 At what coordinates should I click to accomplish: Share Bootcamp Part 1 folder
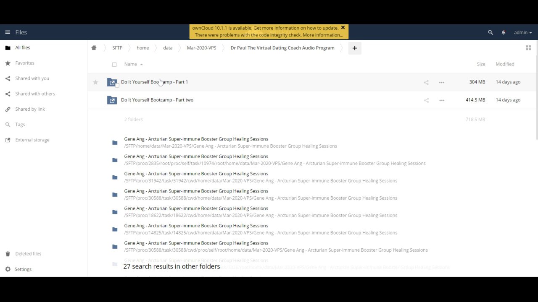[426, 82]
